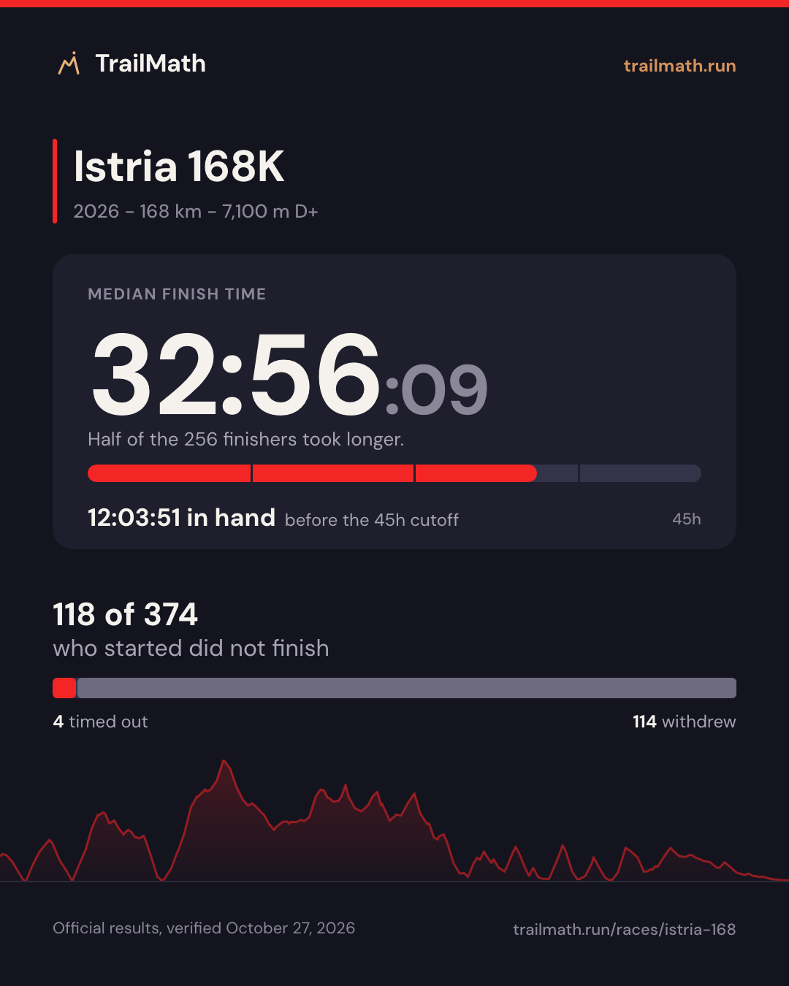Click the 2026 - 168 km - 7,100 m D+ subtitle
This screenshot has width=789, height=986.
click(x=196, y=211)
